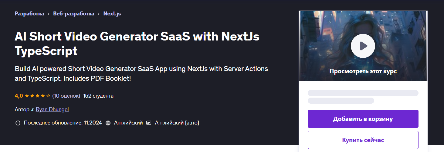
Task: Click the Просмотреть этот курс label
Action: pos(363,71)
